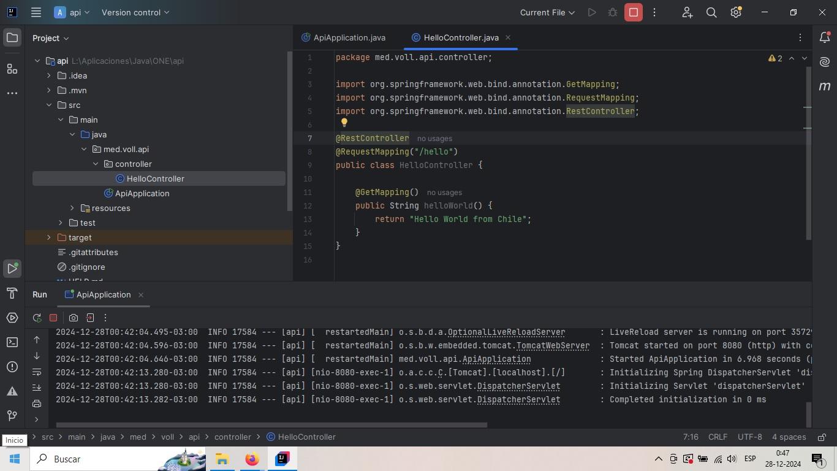
Task: Open Current File run configuration dropdown
Action: (547, 12)
